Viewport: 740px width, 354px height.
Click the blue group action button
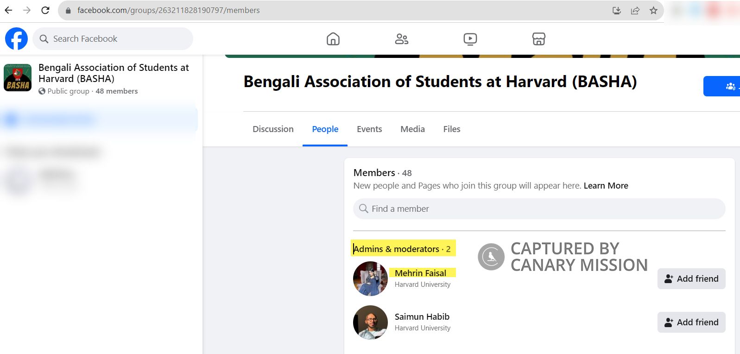click(721, 86)
